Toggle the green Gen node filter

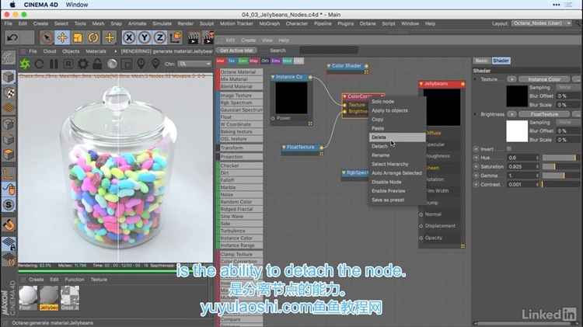point(243,61)
